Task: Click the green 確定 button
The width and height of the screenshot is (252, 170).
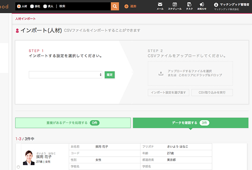Action: (110, 75)
